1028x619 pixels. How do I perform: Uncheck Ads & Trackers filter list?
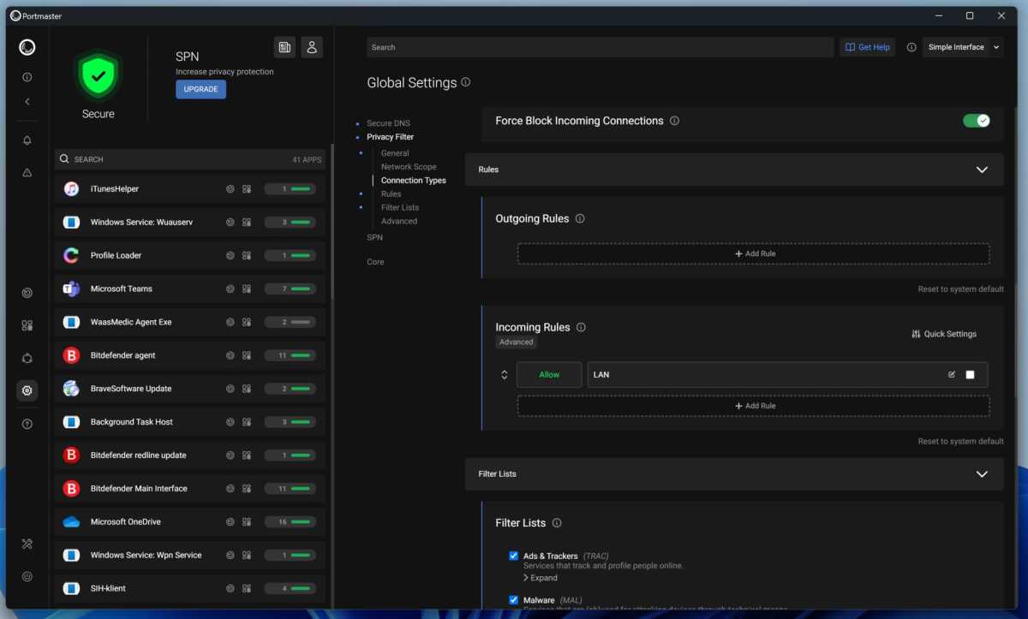pyautogui.click(x=514, y=556)
